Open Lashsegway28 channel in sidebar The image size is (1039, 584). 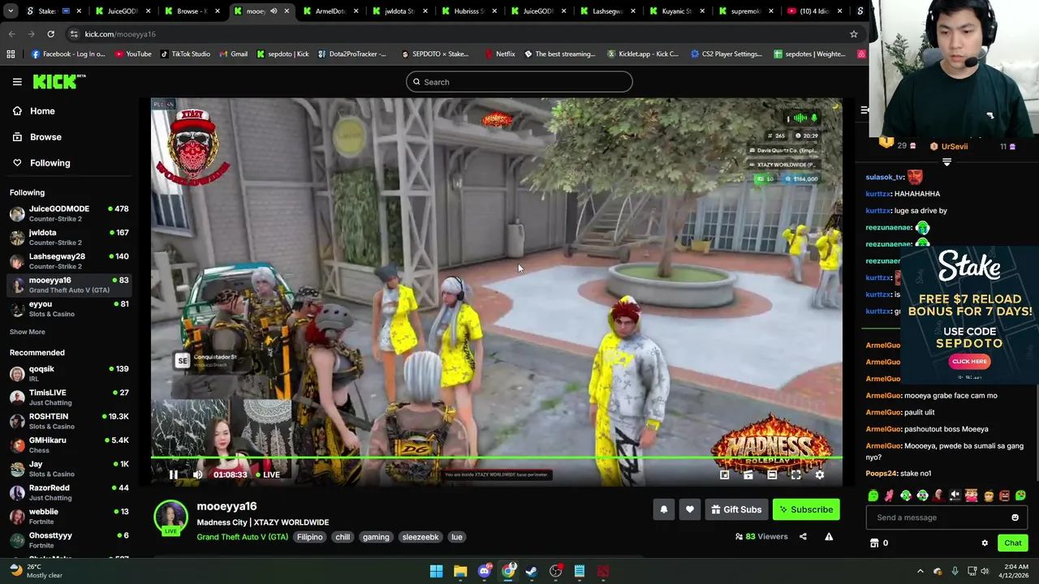(69, 261)
